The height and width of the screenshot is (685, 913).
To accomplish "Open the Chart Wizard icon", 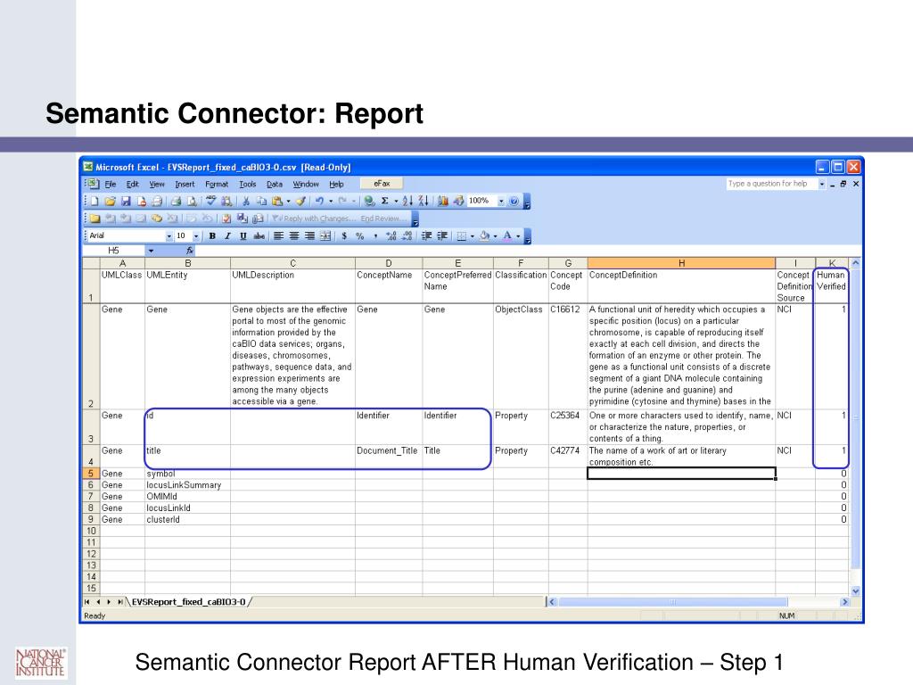I will (x=442, y=201).
